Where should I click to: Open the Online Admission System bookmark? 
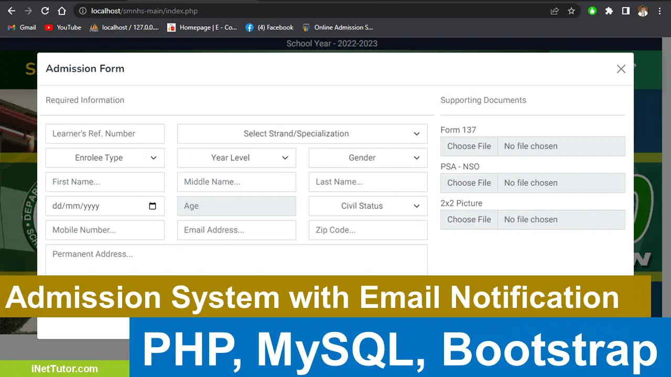pos(343,27)
